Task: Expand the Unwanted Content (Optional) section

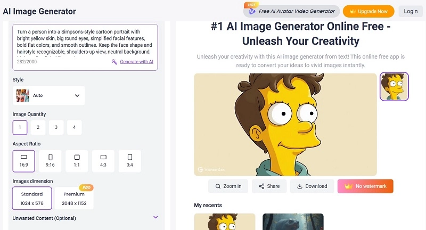Action: (x=155, y=217)
